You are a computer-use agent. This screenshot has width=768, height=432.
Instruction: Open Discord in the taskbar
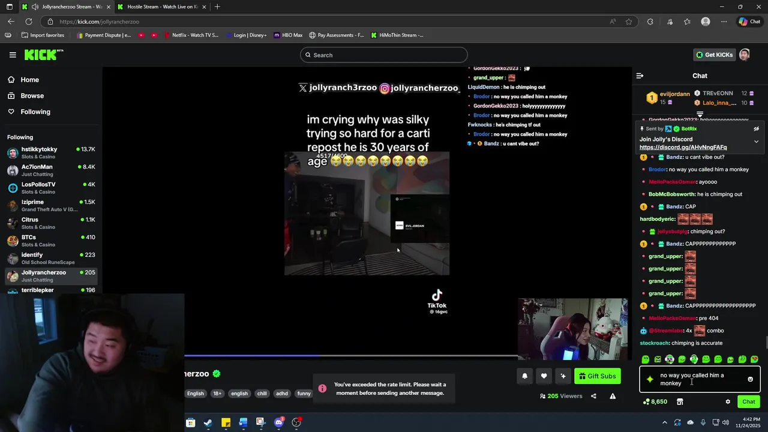278,422
